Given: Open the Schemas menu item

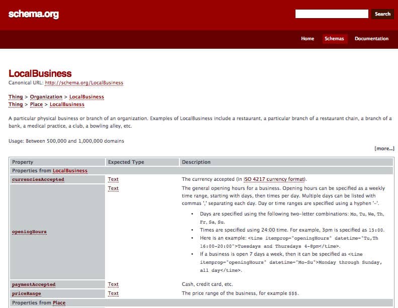Looking at the screenshot, I should pyautogui.click(x=334, y=39).
